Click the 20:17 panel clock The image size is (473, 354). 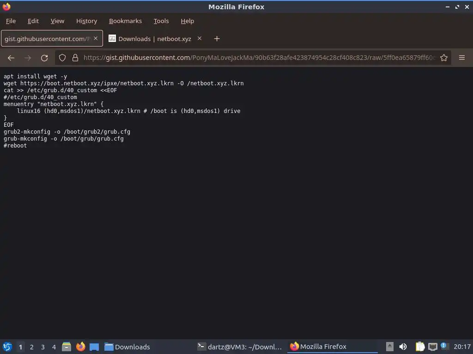click(462, 347)
